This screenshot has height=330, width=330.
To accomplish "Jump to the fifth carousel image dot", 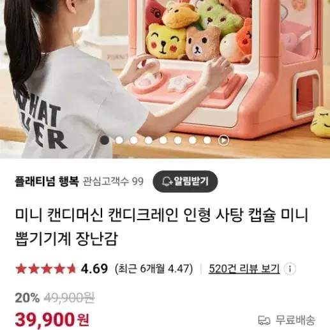I will click(163, 140).
